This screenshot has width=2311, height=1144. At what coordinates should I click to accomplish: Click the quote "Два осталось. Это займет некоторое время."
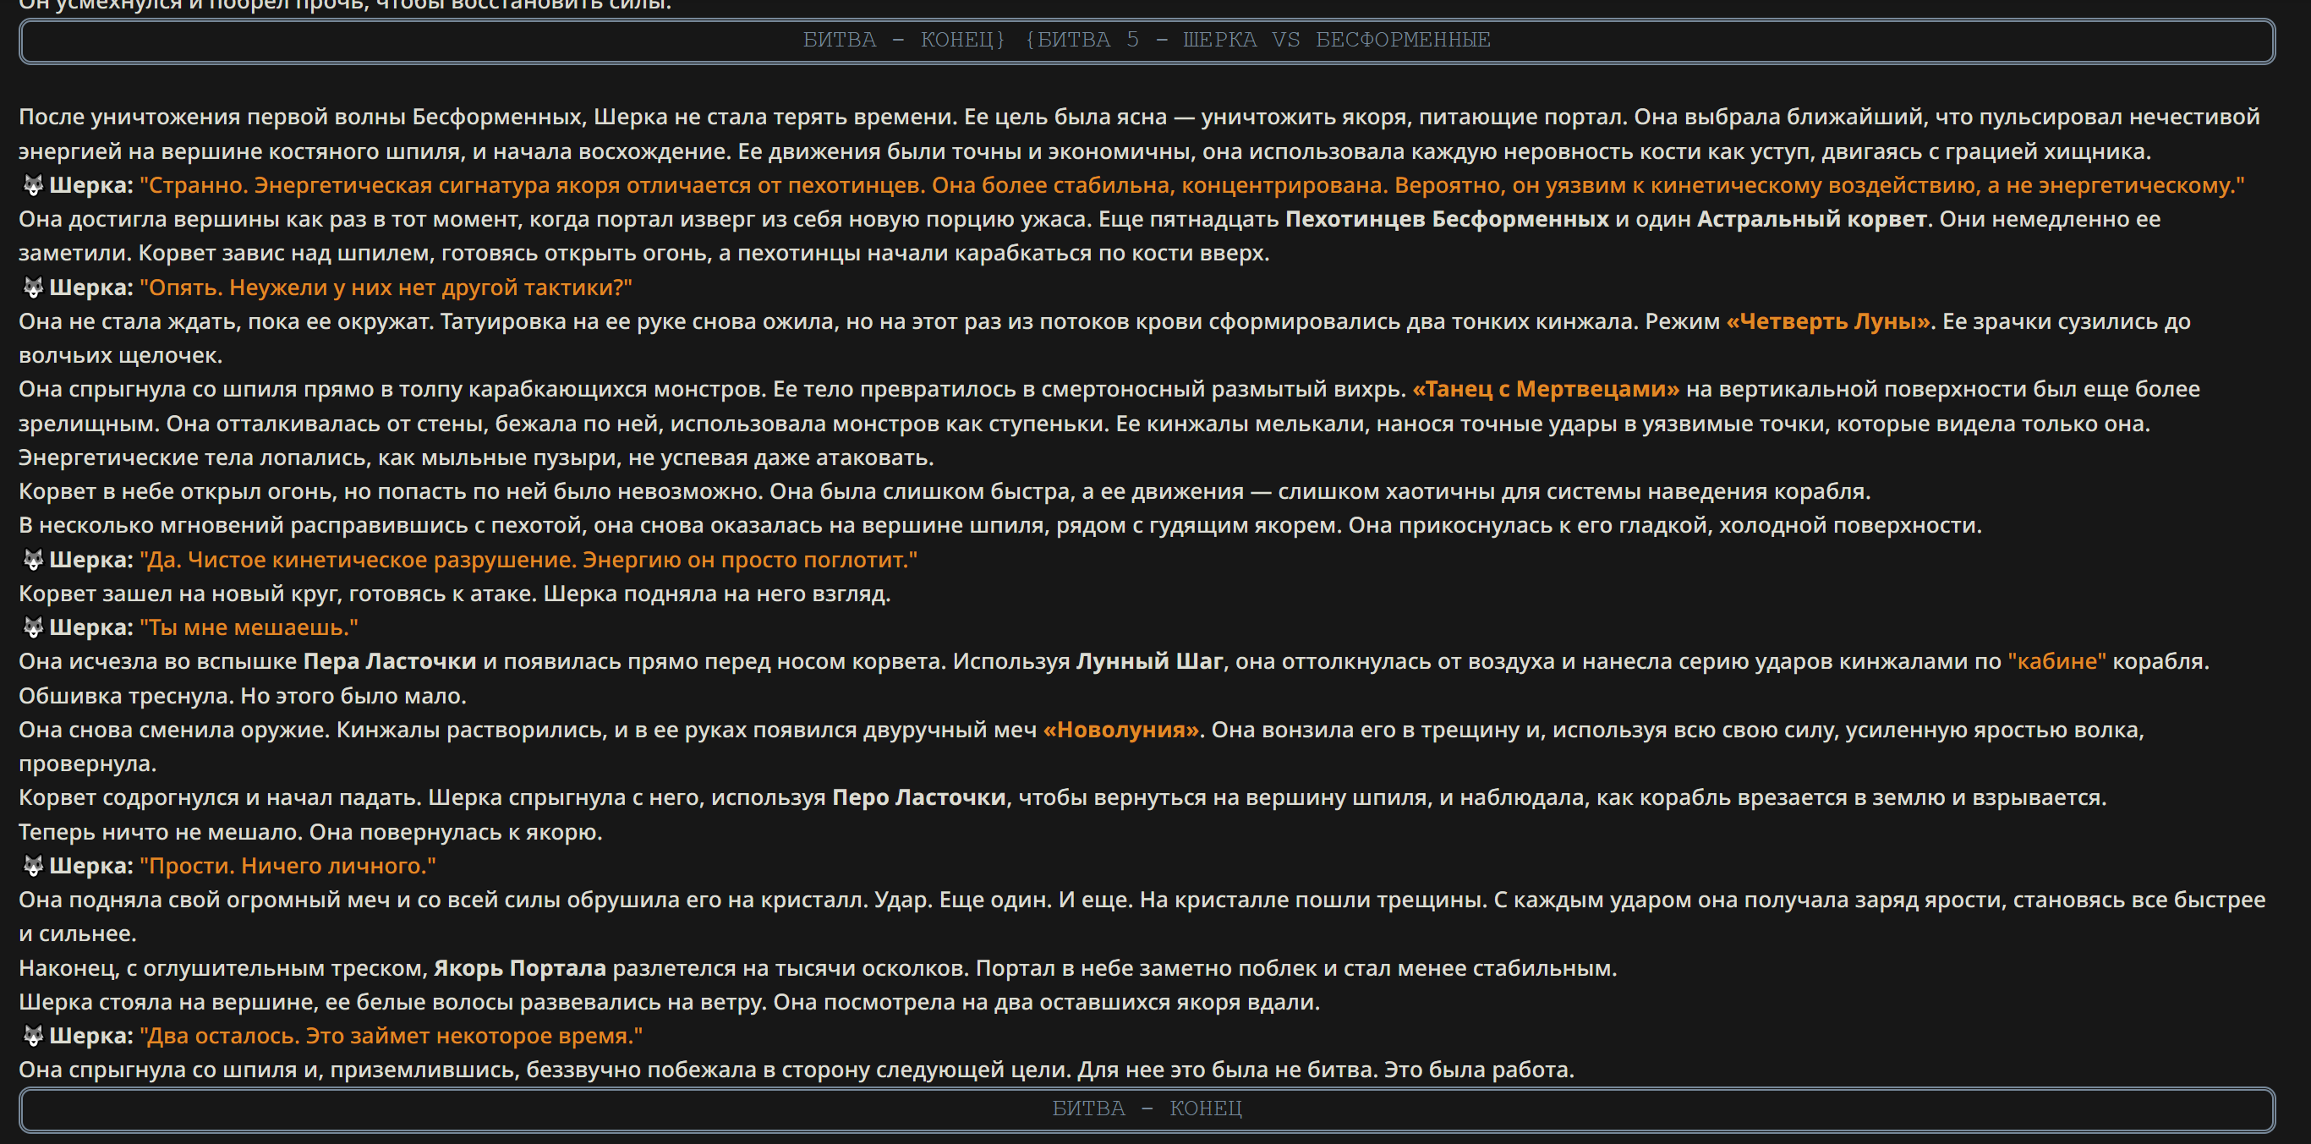392,1037
